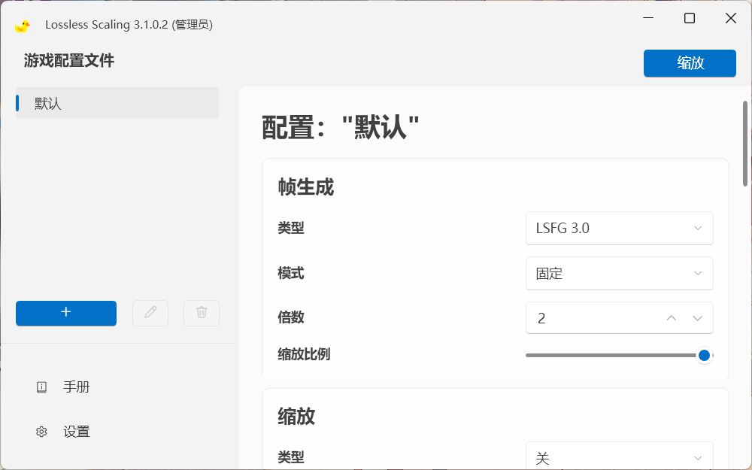Image resolution: width=752 pixels, height=470 pixels.
Task: Close the Lossless Scaling window
Action: 731,18
